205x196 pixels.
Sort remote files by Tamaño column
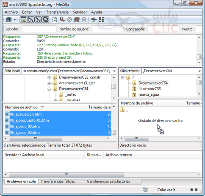(x=193, y=103)
